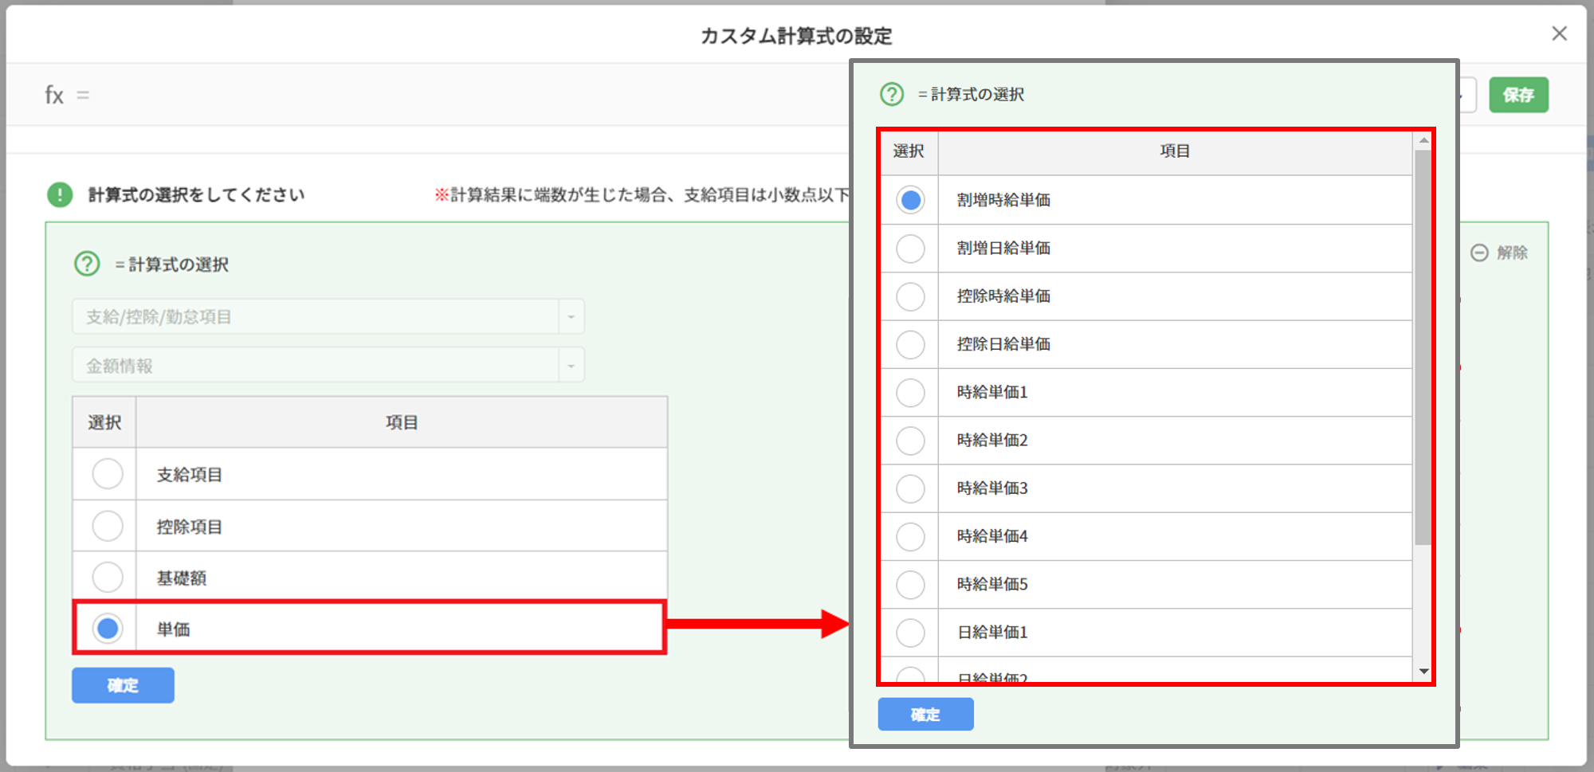Click the 割増日給単価 label text

click(x=1003, y=248)
